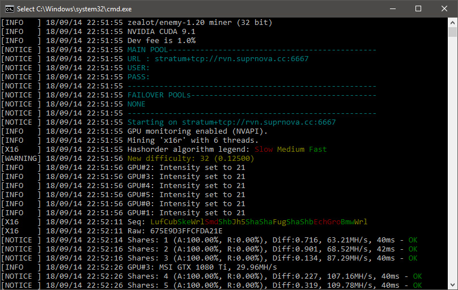Click the Raw hash value 675E9D3FFCFDA21E
Image resolution: width=458 pixels, height=290 pixels.
pyautogui.click(x=186, y=231)
